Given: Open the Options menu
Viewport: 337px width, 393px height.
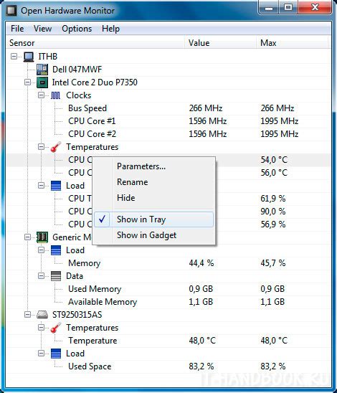Looking at the screenshot, I should tap(77, 29).
